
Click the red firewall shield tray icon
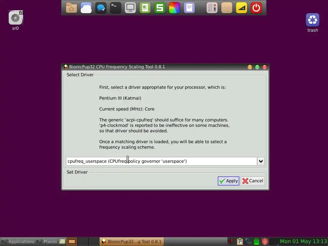[x=265, y=242]
